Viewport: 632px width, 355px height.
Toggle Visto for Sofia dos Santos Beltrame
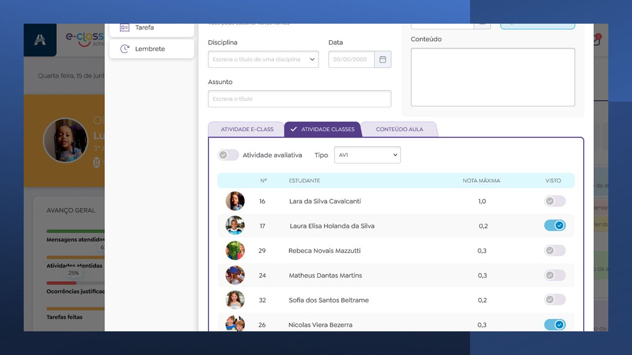coord(555,299)
